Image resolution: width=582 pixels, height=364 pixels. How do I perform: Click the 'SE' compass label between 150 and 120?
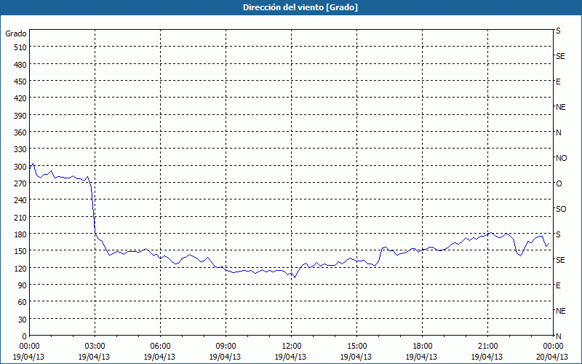pyautogui.click(x=560, y=260)
